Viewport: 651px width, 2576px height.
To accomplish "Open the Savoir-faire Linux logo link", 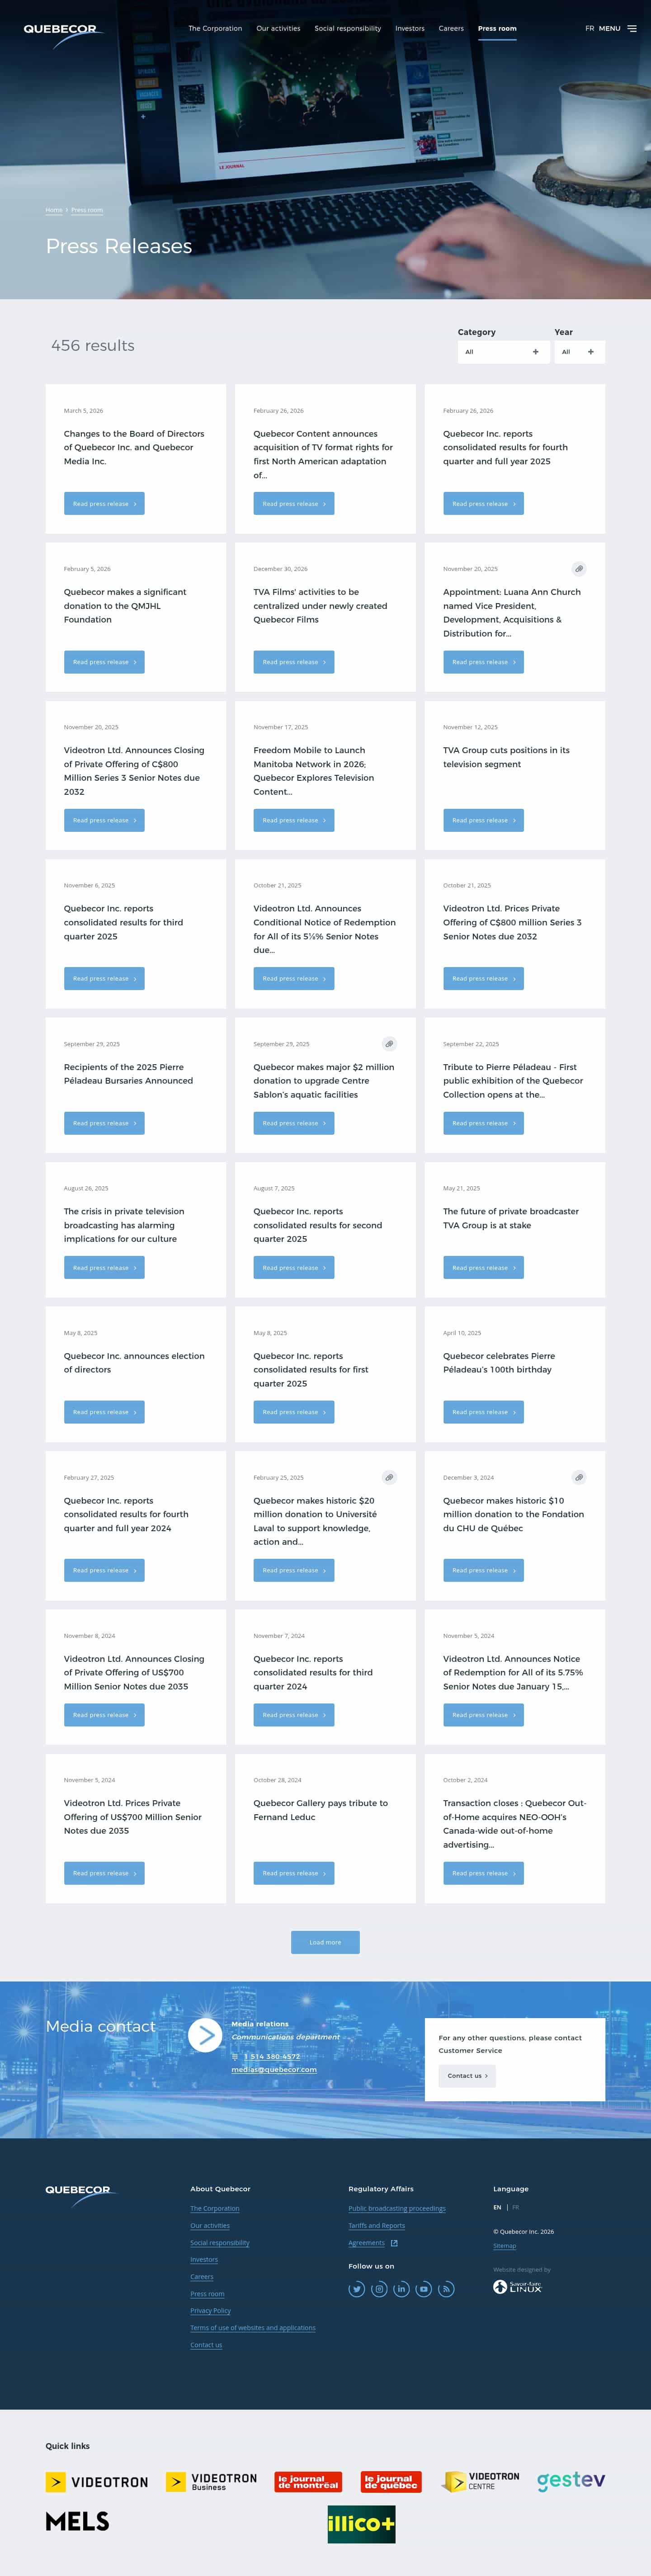I will point(517,2287).
